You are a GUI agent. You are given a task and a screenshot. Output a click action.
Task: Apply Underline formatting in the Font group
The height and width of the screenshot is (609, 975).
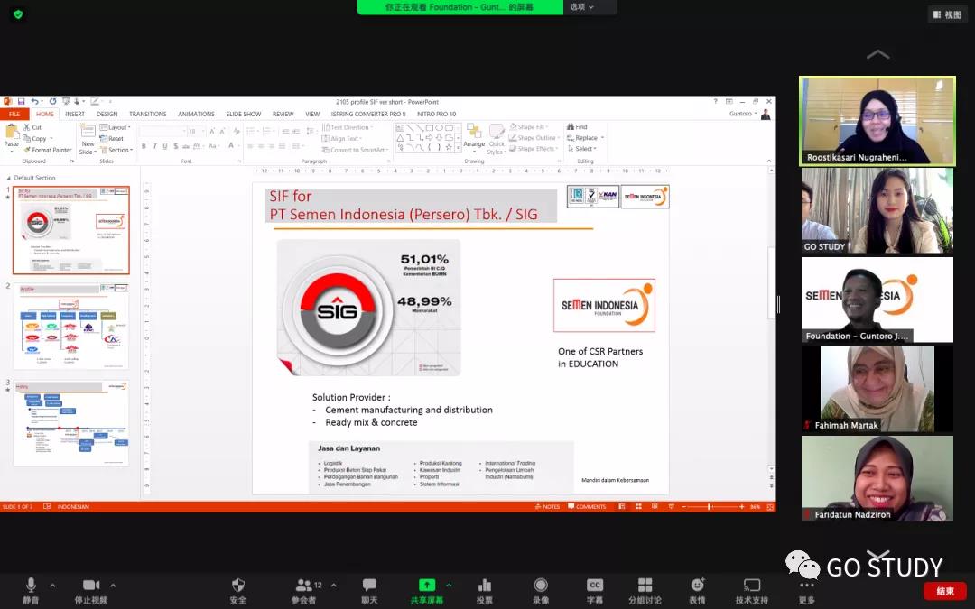[x=165, y=146]
